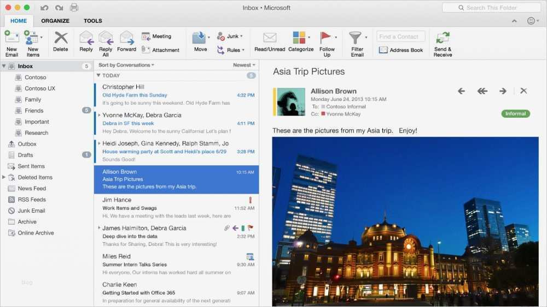This screenshot has width=547, height=307.
Task: Click the Move folder icon
Action: [199, 38]
